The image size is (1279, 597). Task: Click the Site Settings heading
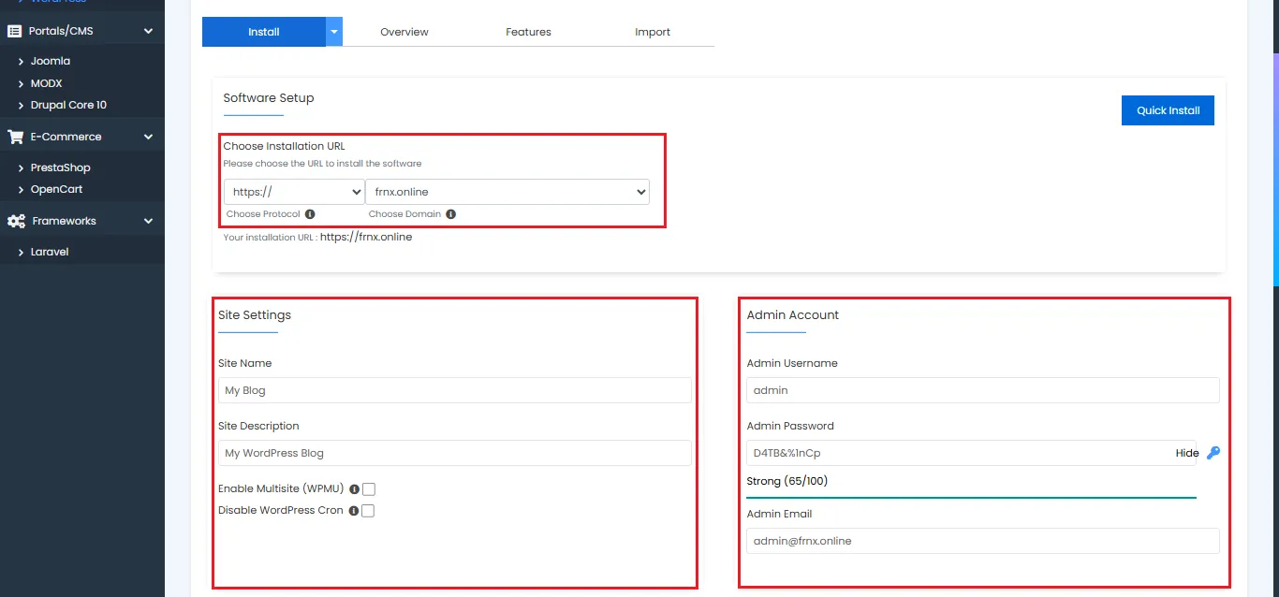[x=255, y=315]
